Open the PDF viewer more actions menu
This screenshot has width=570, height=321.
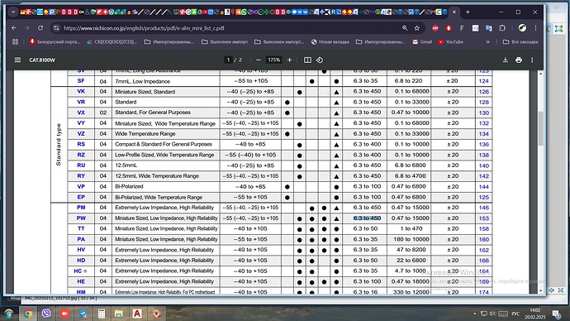pos(532,60)
